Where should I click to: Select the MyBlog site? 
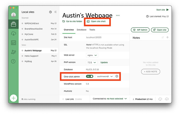(39, 61)
